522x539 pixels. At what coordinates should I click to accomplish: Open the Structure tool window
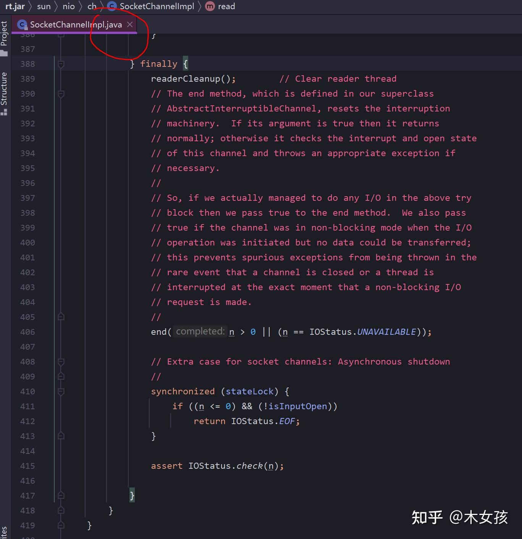(5, 92)
